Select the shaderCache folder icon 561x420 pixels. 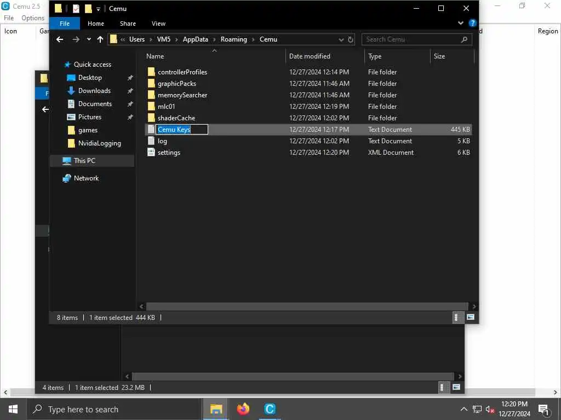coord(151,118)
